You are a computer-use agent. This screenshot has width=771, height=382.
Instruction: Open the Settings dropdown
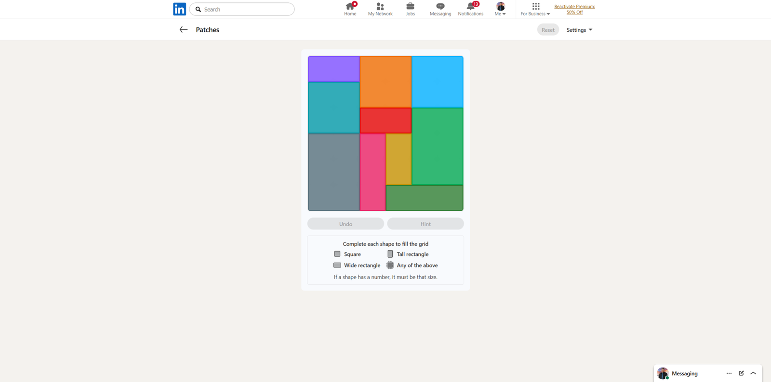coord(579,30)
